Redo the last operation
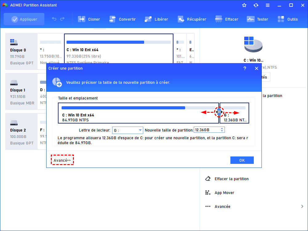Image resolution: width=308 pixels, height=231 pixels. pyautogui.click(x=62, y=19)
